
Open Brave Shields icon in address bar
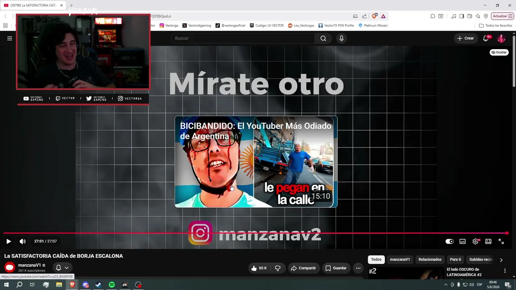point(375,16)
